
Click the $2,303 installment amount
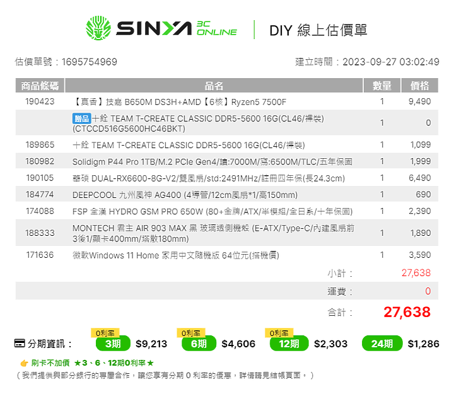(x=330, y=344)
